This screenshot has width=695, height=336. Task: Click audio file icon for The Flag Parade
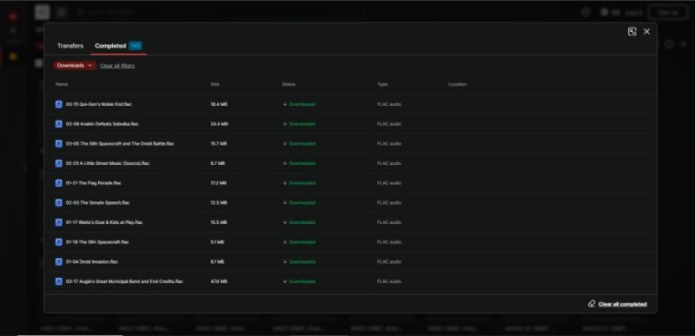[58, 183]
